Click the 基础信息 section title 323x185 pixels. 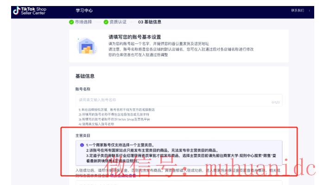pyautogui.click(x=85, y=76)
